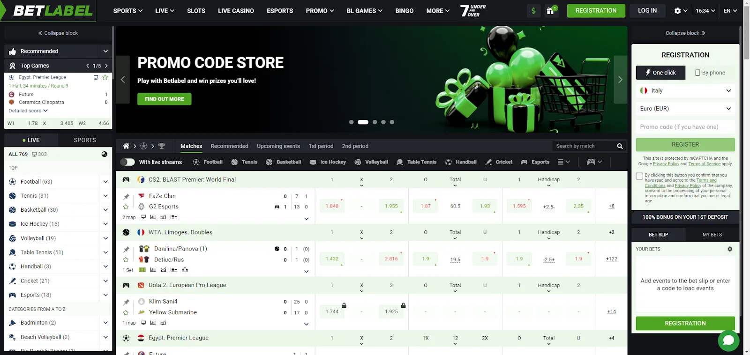Switch to the Upcoming events tab
Screen dimensions: 750x355
278,146
